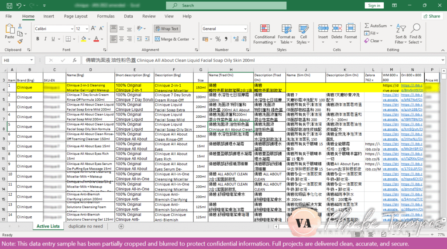Click the Decrease Decimal icon
This screenshot has width=447, height=249.
pyautogui.click(x=244, y=39)
